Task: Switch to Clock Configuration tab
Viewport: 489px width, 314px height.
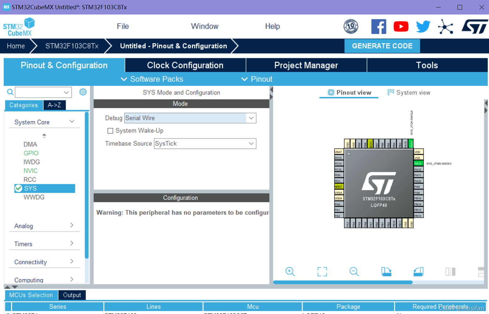Action: (185, 65)
